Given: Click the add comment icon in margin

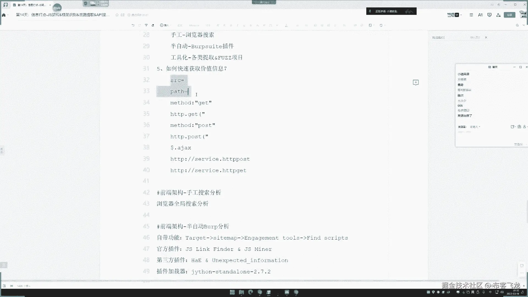Looking at the screenshot, I should pyautogui.click(x=416, y=82).
